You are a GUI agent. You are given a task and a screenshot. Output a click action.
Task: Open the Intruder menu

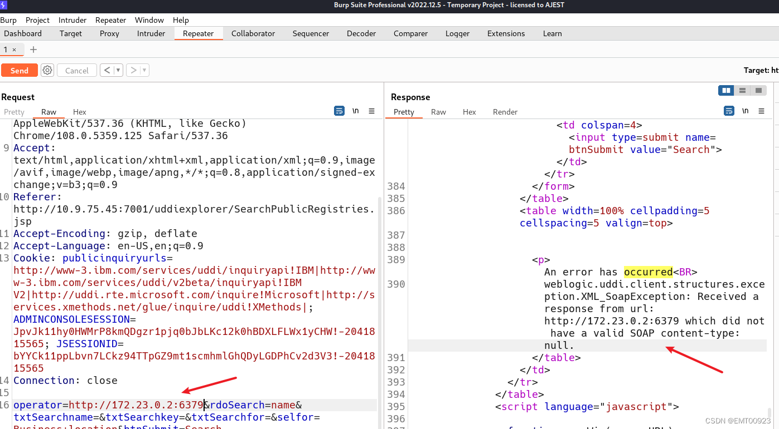(x=72, y=20)
